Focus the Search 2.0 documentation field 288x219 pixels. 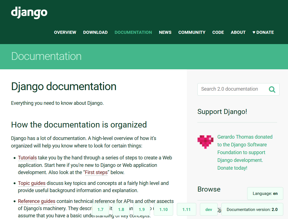(239, 89)
